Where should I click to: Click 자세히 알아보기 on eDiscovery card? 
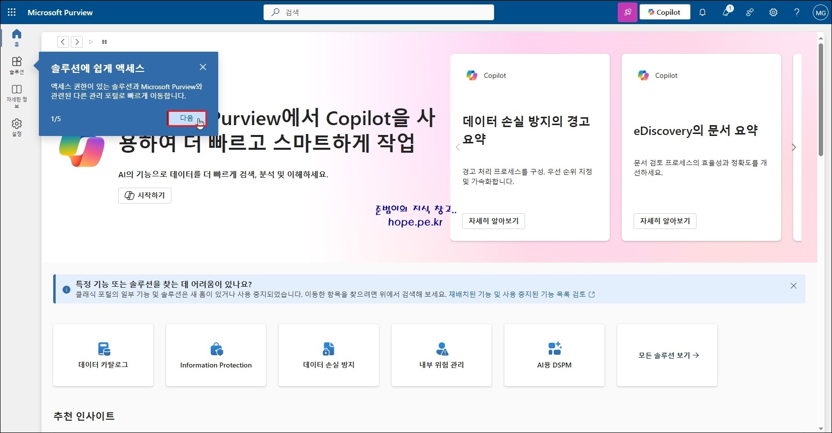click(x=665, y=221)
